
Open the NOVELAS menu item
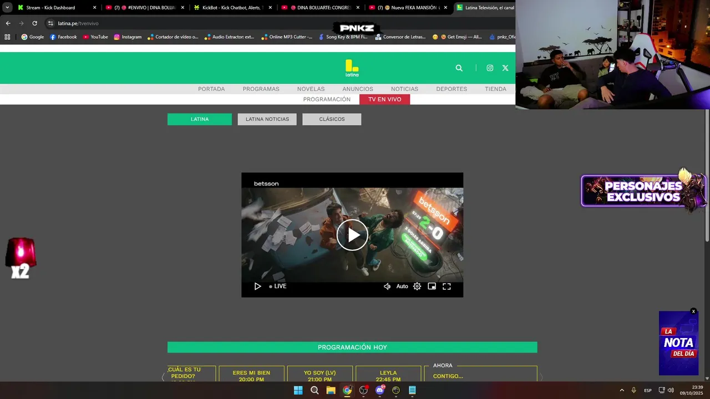311,89
